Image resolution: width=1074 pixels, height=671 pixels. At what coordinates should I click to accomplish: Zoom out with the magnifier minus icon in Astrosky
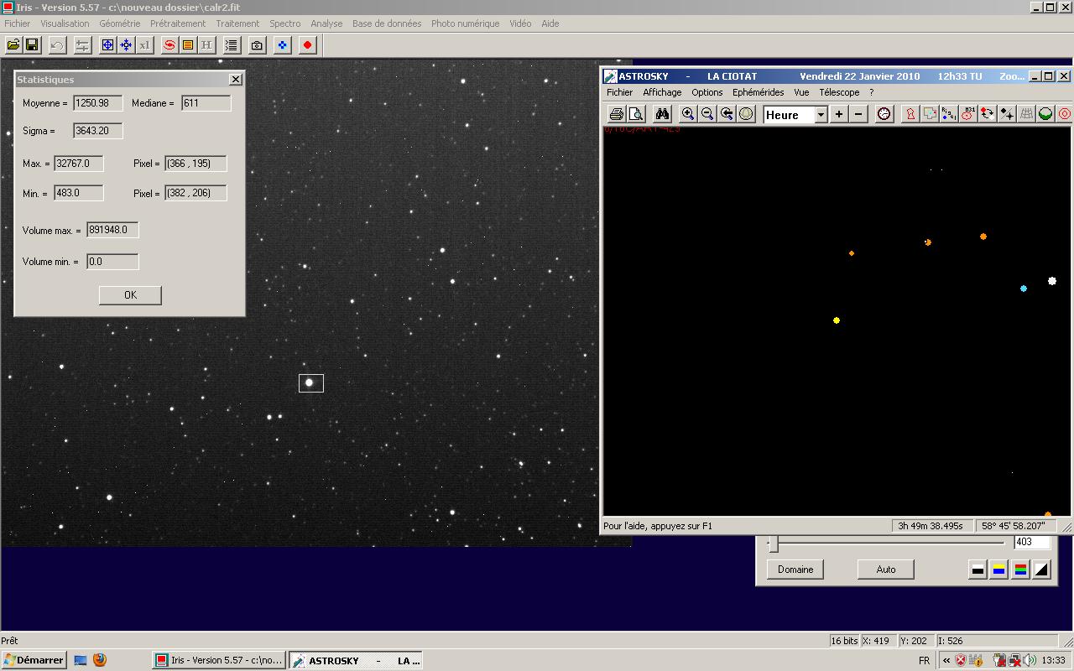point(707,114)
